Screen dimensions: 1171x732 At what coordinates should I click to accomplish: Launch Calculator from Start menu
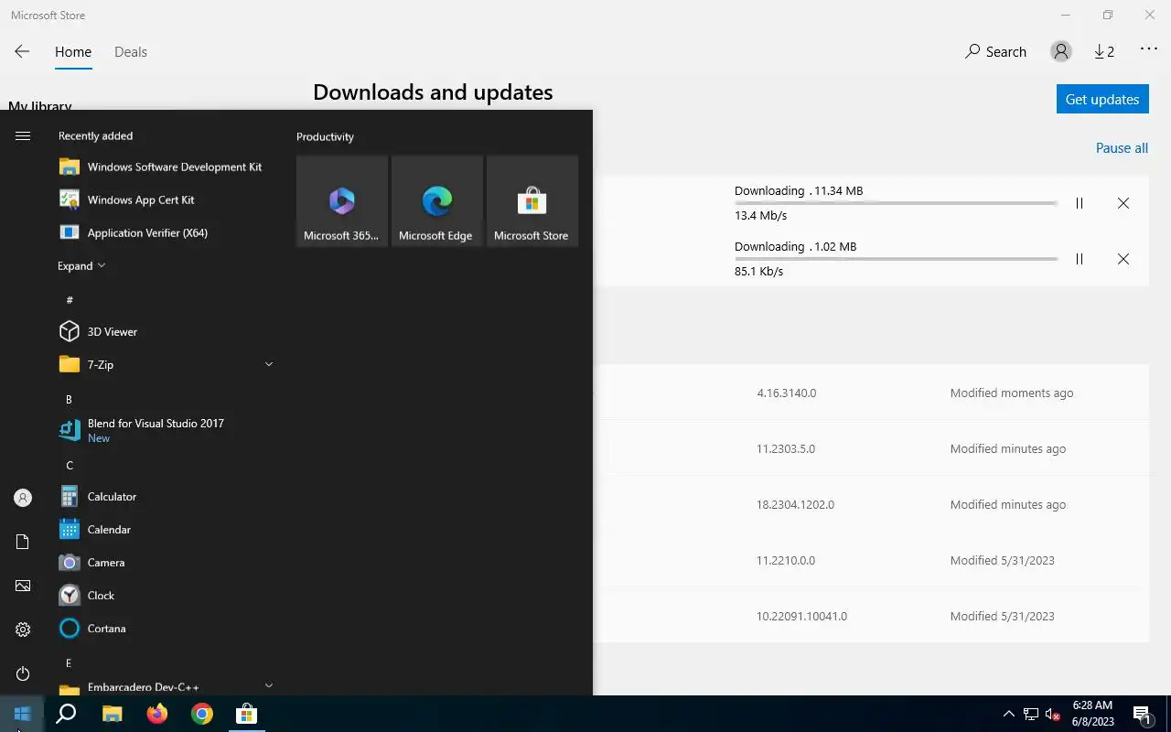(165, 496)
